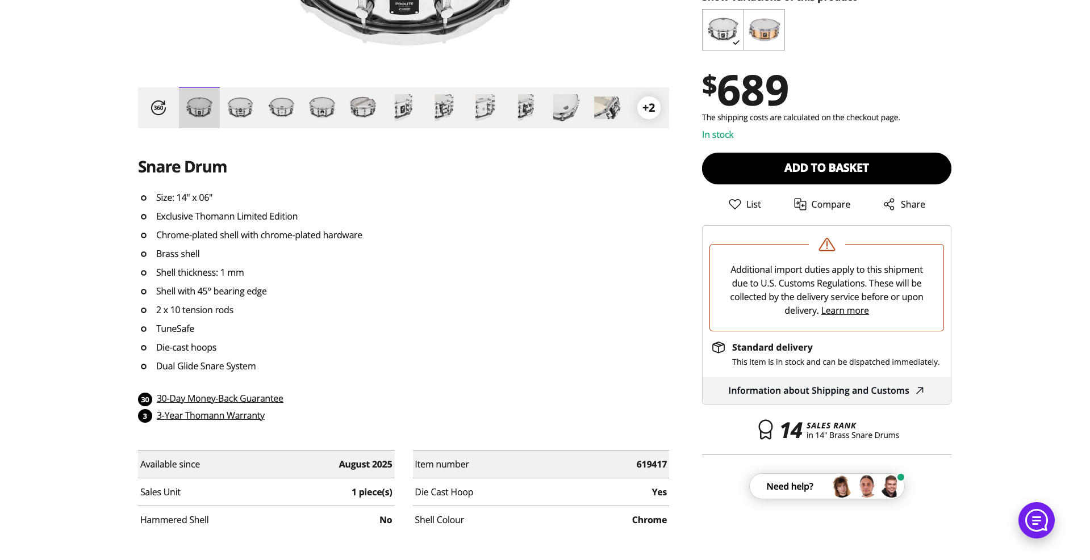Click the sales rank award icon
Image resolution: width=1090 pixels, height=560 pixels.
tap(766, 430)
